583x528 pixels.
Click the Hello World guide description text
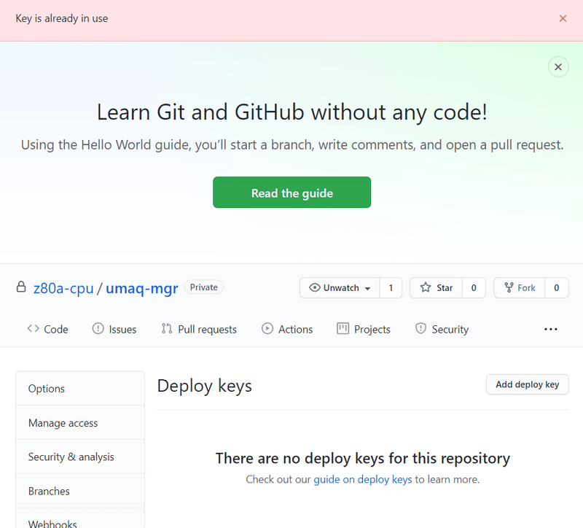(292, 144)
